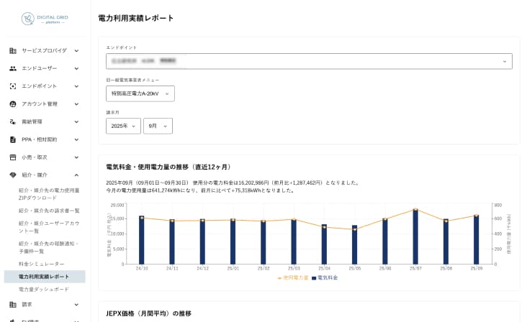This screenshot has height=322, width=527.
Task: Toggle 使用電力量 series in chart legend
Action: click(x=293, y=277)
